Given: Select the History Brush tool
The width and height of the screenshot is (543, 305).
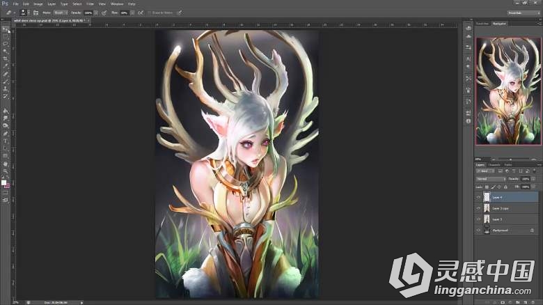Looking at the screenshot, I should click(x=5, y=96).
